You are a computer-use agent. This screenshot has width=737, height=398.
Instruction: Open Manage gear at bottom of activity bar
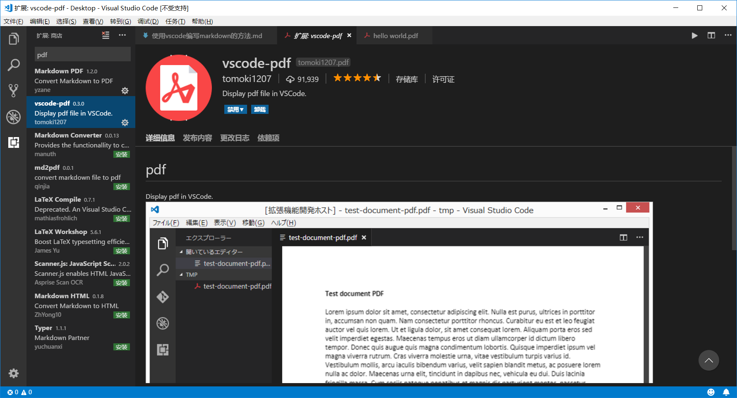click(14, 373)
